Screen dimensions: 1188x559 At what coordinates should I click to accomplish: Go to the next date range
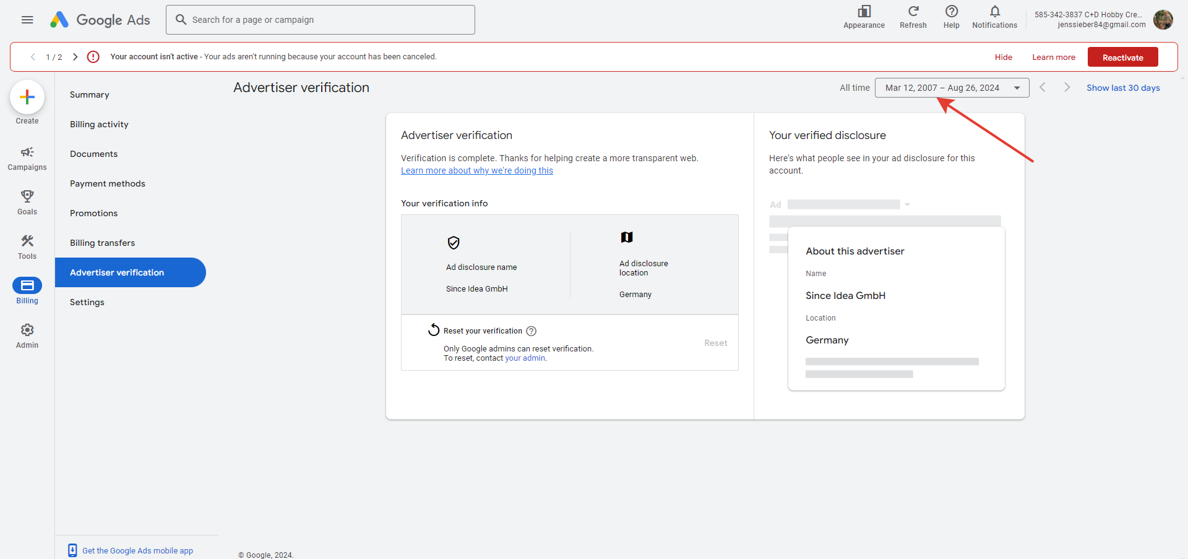click(x=1067, y=88)
